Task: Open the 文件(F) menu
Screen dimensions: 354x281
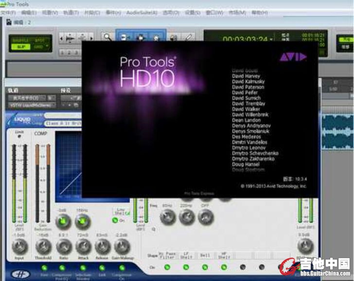Action: pos(8,13)
